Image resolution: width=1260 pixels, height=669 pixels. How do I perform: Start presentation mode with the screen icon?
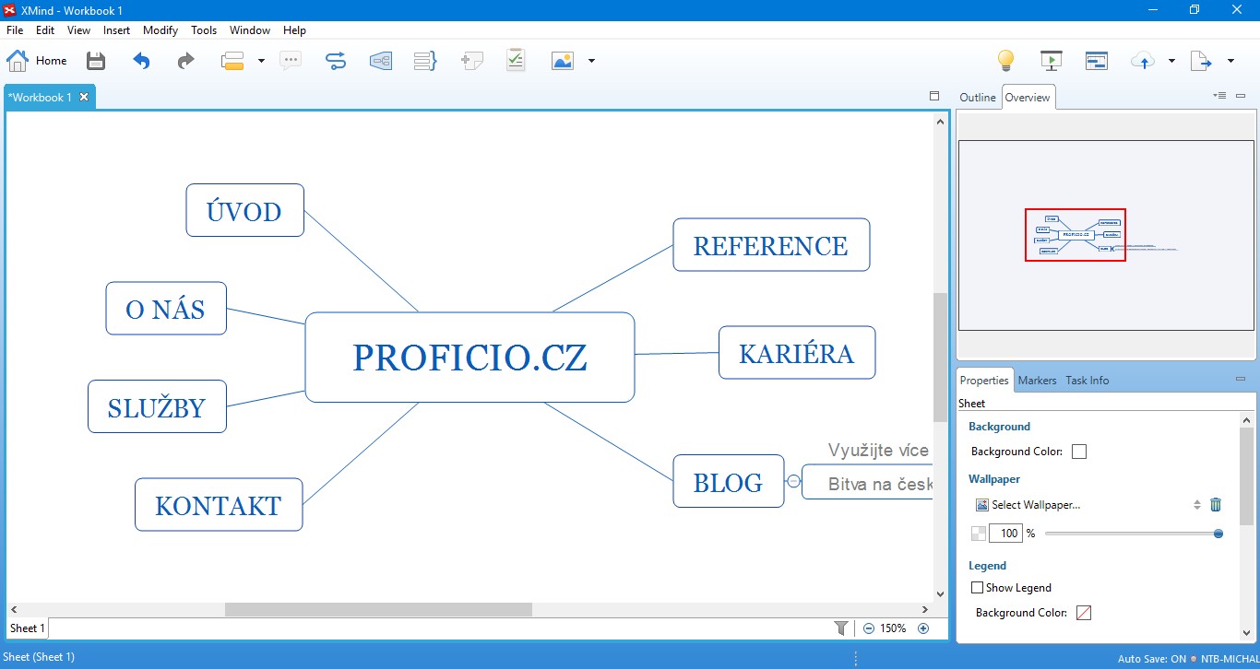coord(1052,61)
